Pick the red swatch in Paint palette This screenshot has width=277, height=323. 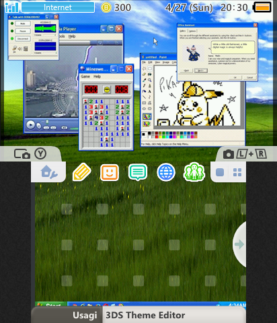[x=157, y=137]
